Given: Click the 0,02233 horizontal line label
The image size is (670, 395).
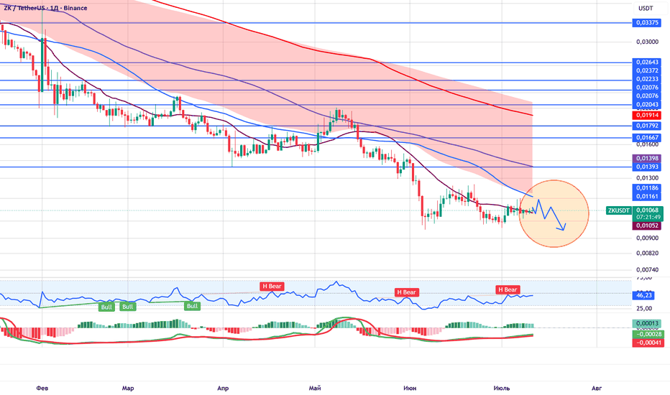Looking at the screenshot, I should pyautogui.click(x=647, y=80).
